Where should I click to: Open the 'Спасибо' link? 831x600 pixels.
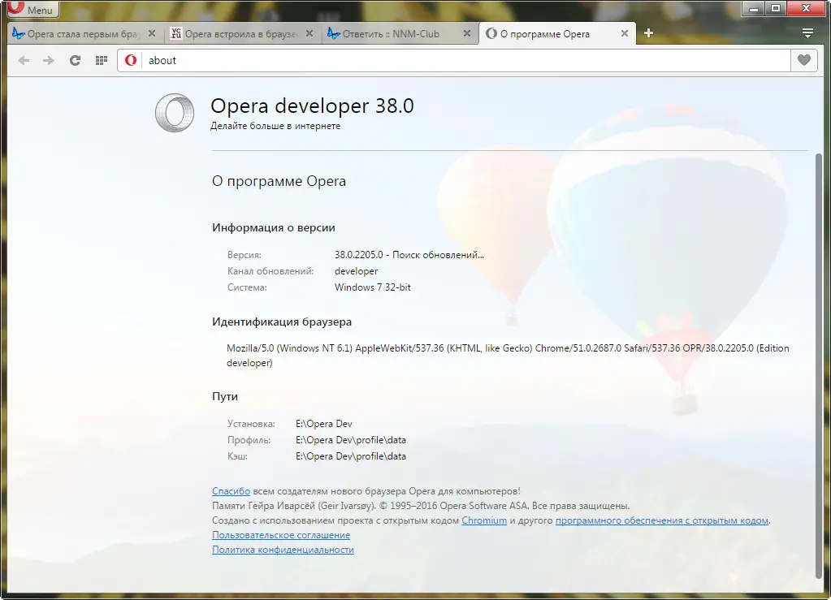click(x=231, y=491)
